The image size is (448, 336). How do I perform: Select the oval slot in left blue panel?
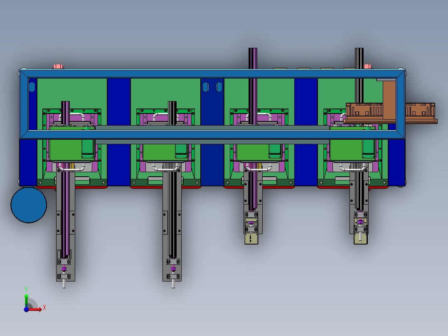32,87
